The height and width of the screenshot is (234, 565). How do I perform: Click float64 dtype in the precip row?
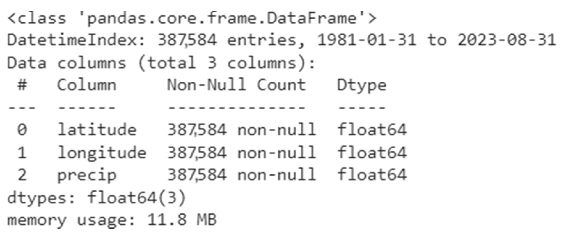pos(372,175)
